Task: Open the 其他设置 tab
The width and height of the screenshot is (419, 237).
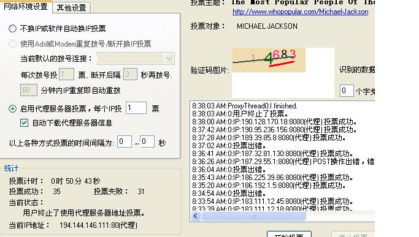Action: 71,7
